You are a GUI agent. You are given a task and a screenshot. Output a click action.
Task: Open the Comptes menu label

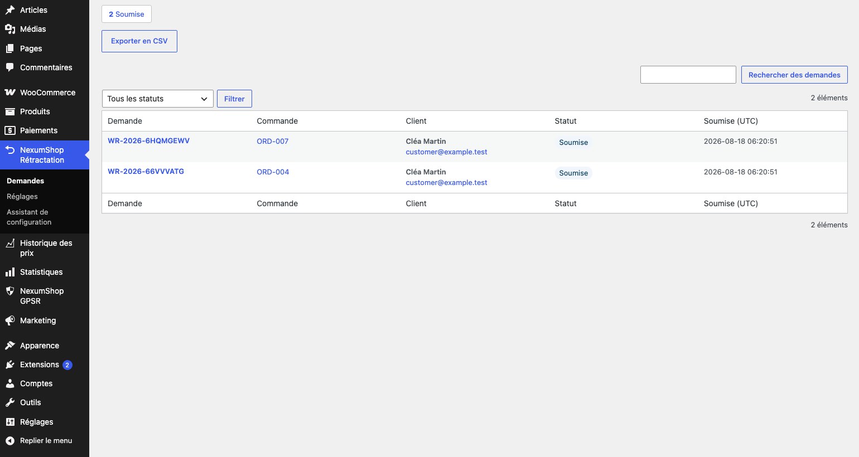coord(36,383)
